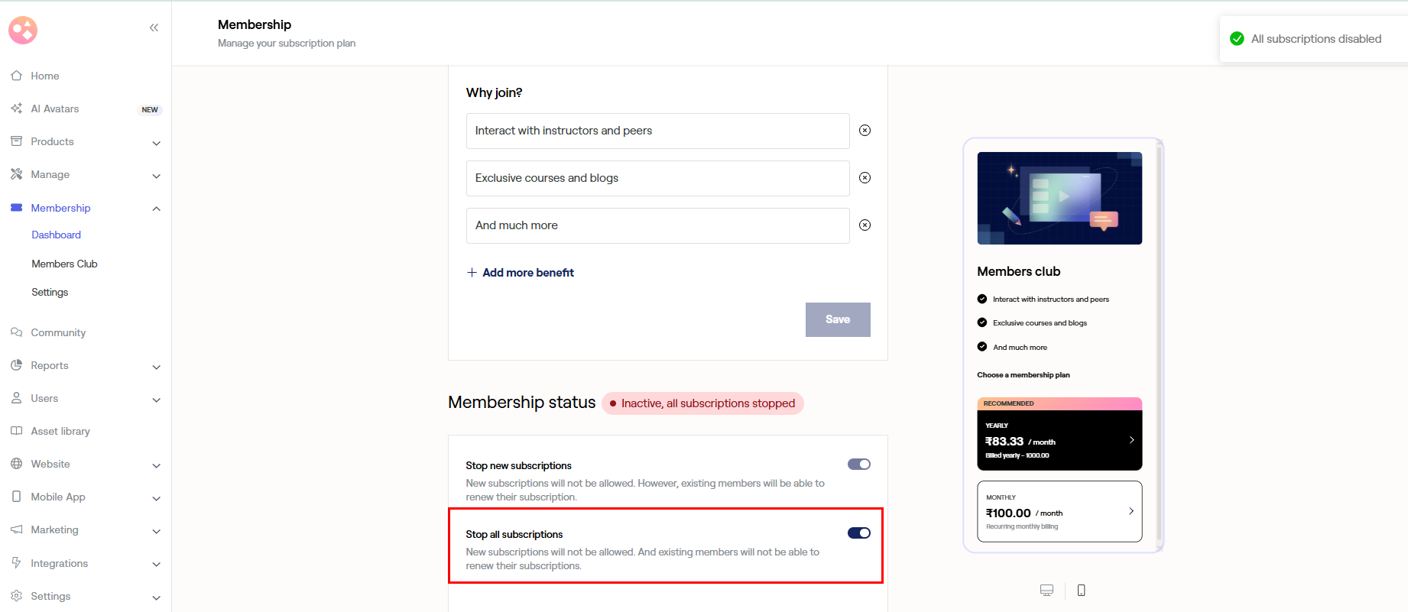Expand the Products menu chevron
1408x612 pixels.
[156, 143]
